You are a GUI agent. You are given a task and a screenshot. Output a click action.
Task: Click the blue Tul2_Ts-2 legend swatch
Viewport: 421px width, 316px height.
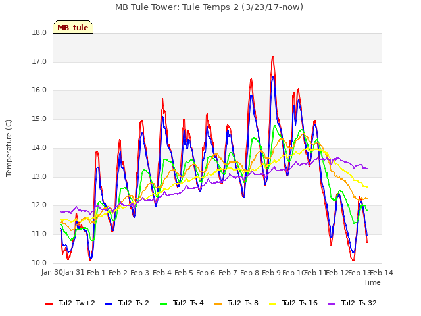[x=109, y=303]
